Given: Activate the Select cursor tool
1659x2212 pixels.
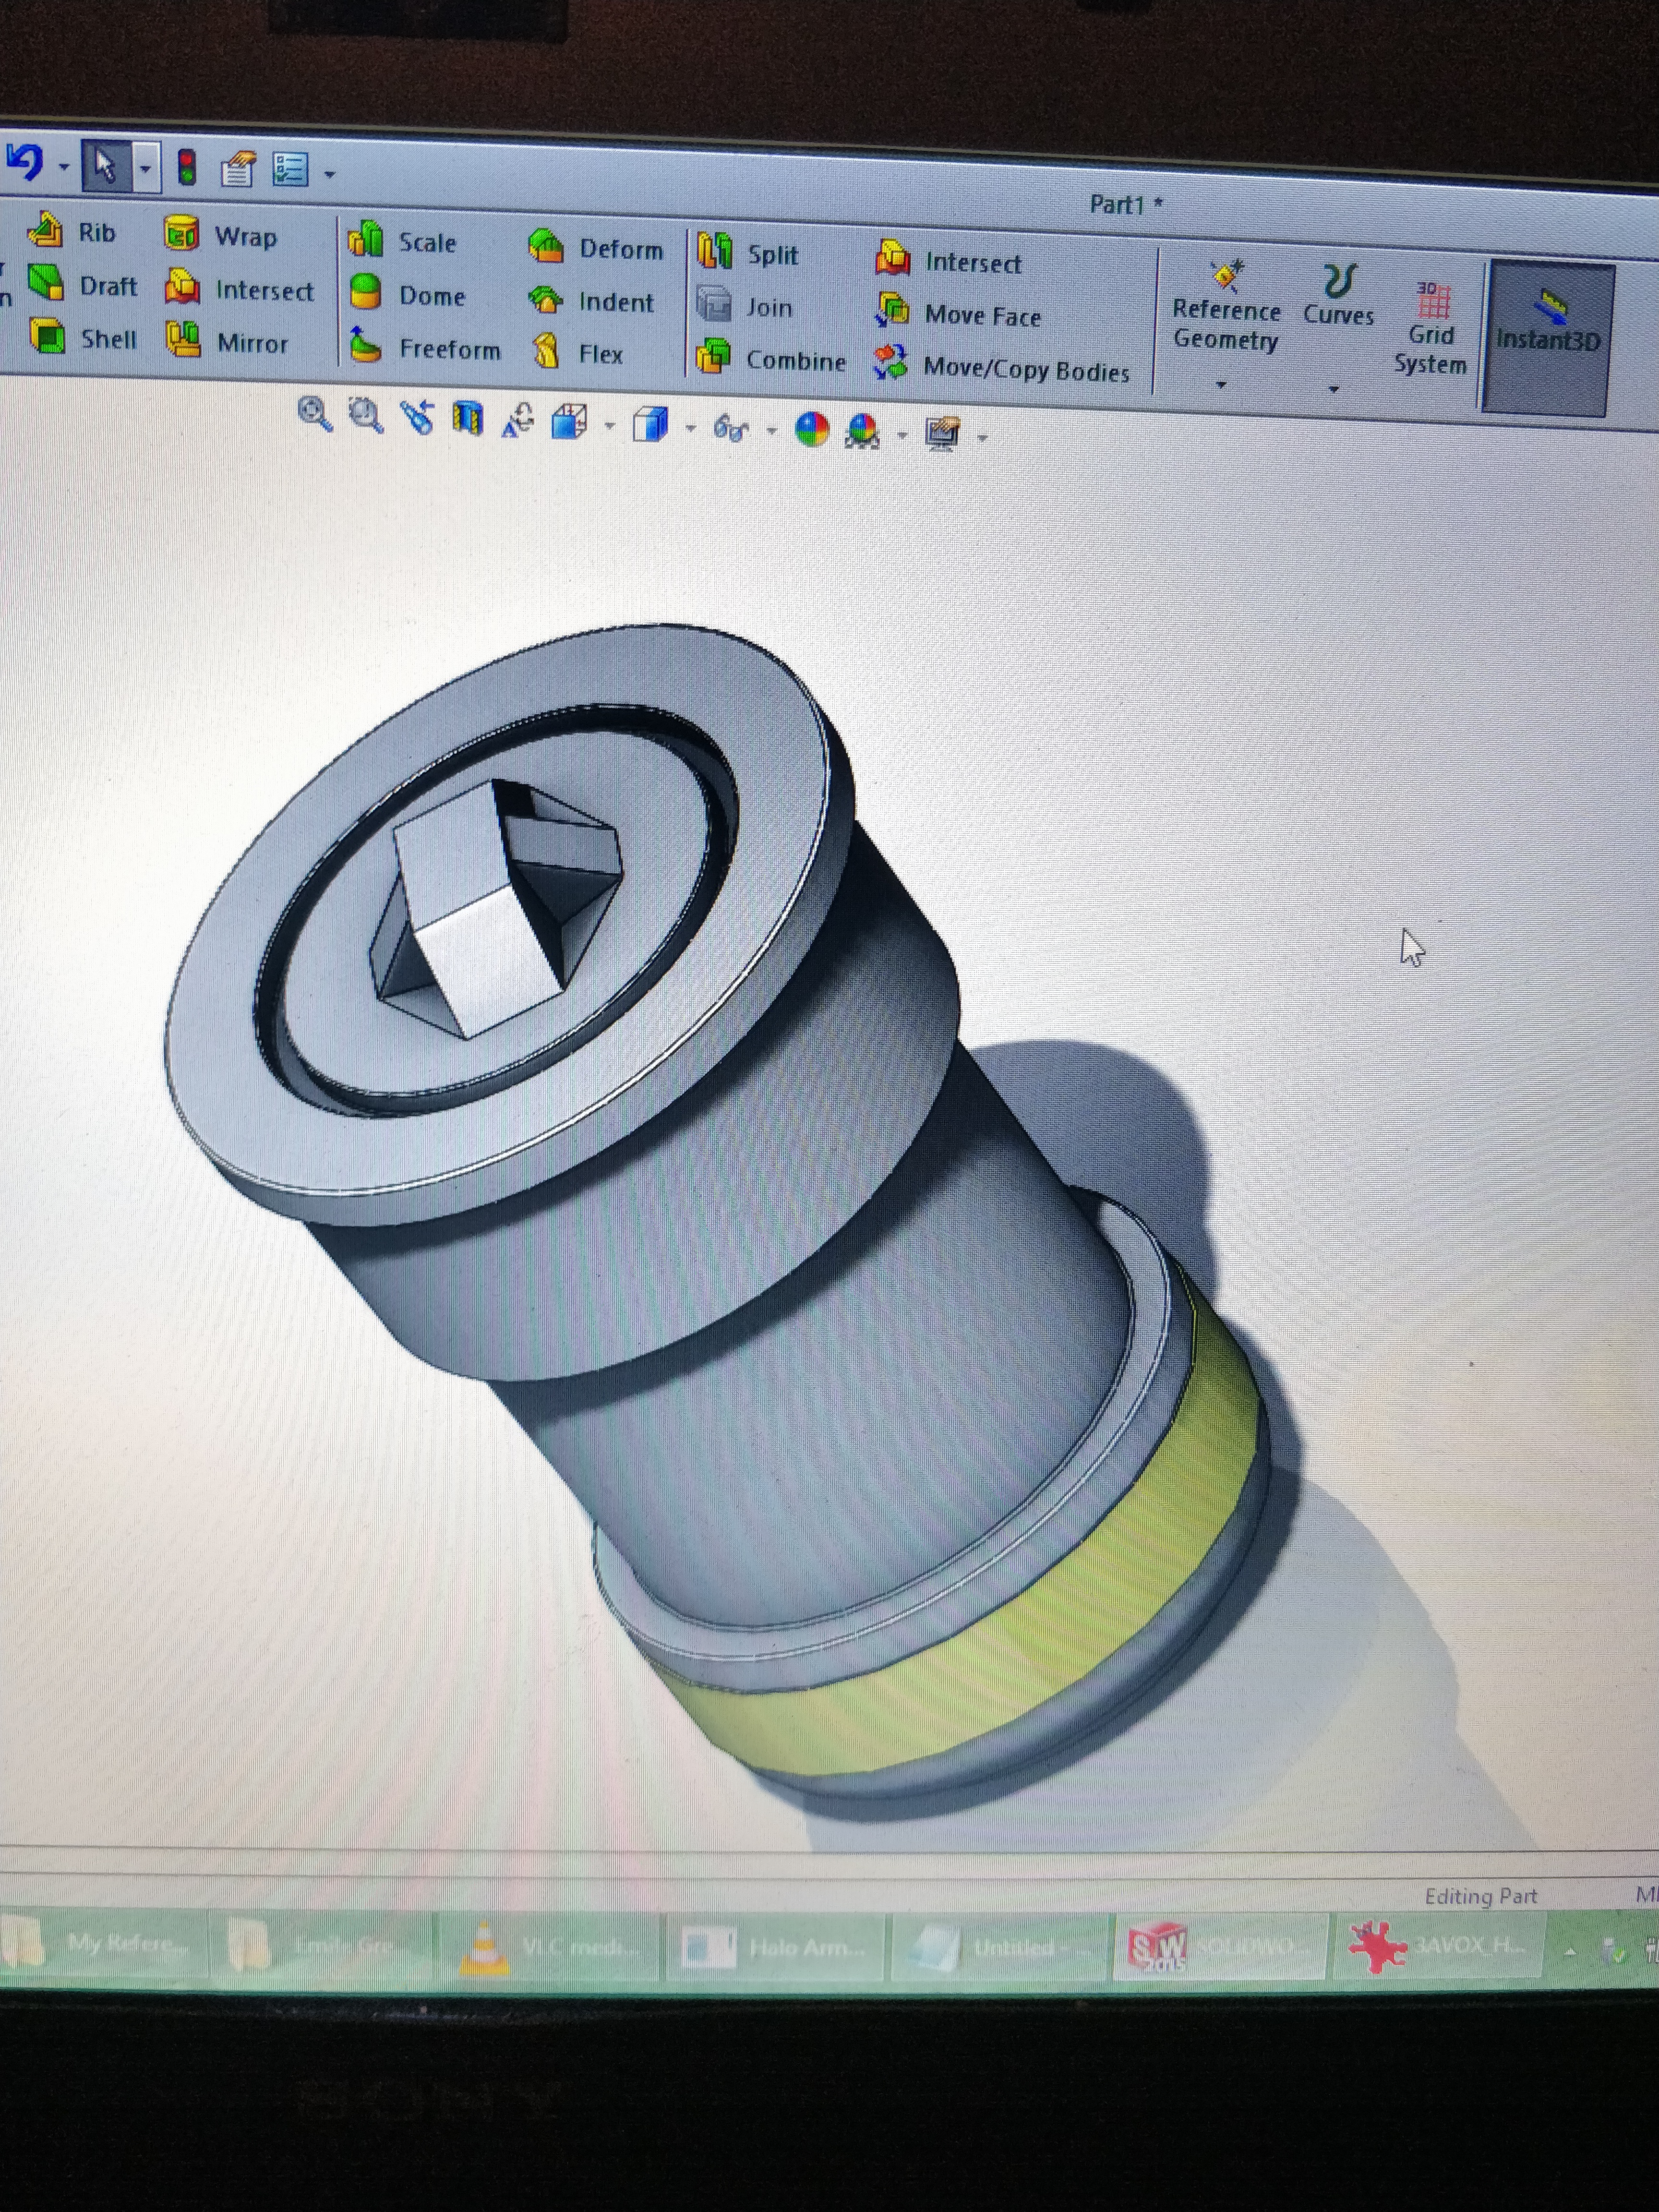Looking at the screenshot, I should pyautogui.click(x=105, y=166).
